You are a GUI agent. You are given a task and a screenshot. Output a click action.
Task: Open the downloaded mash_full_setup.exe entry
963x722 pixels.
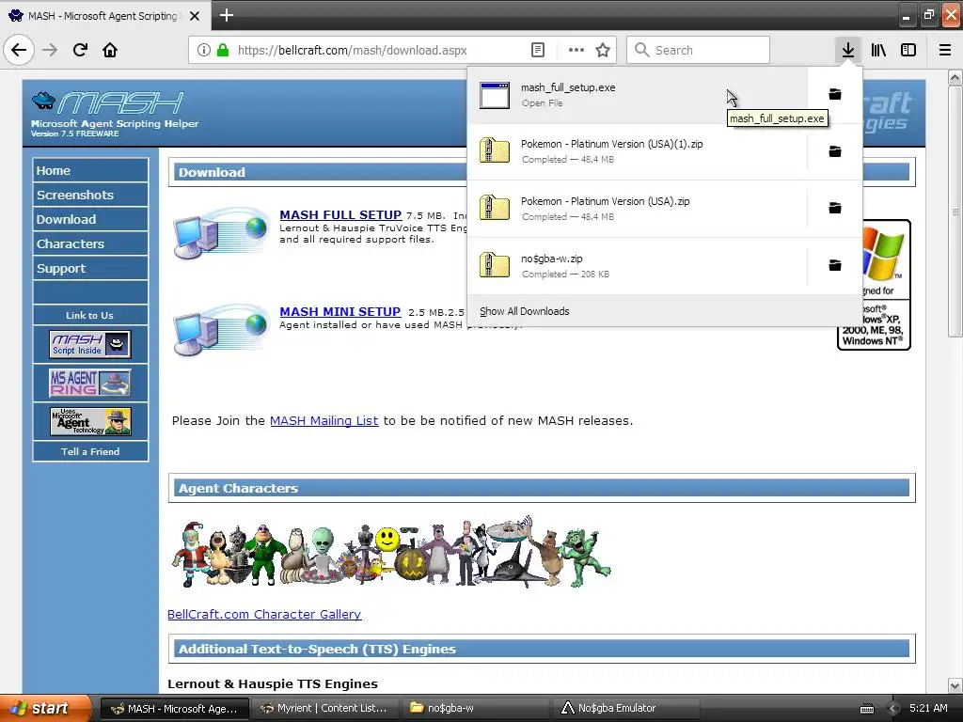pyautogui.click(x=637, y=95)
